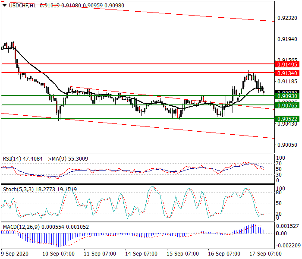Click the 16 Sep 07:00 time label
This screenshot has width=302, height=259.
[x=224, y=254]
